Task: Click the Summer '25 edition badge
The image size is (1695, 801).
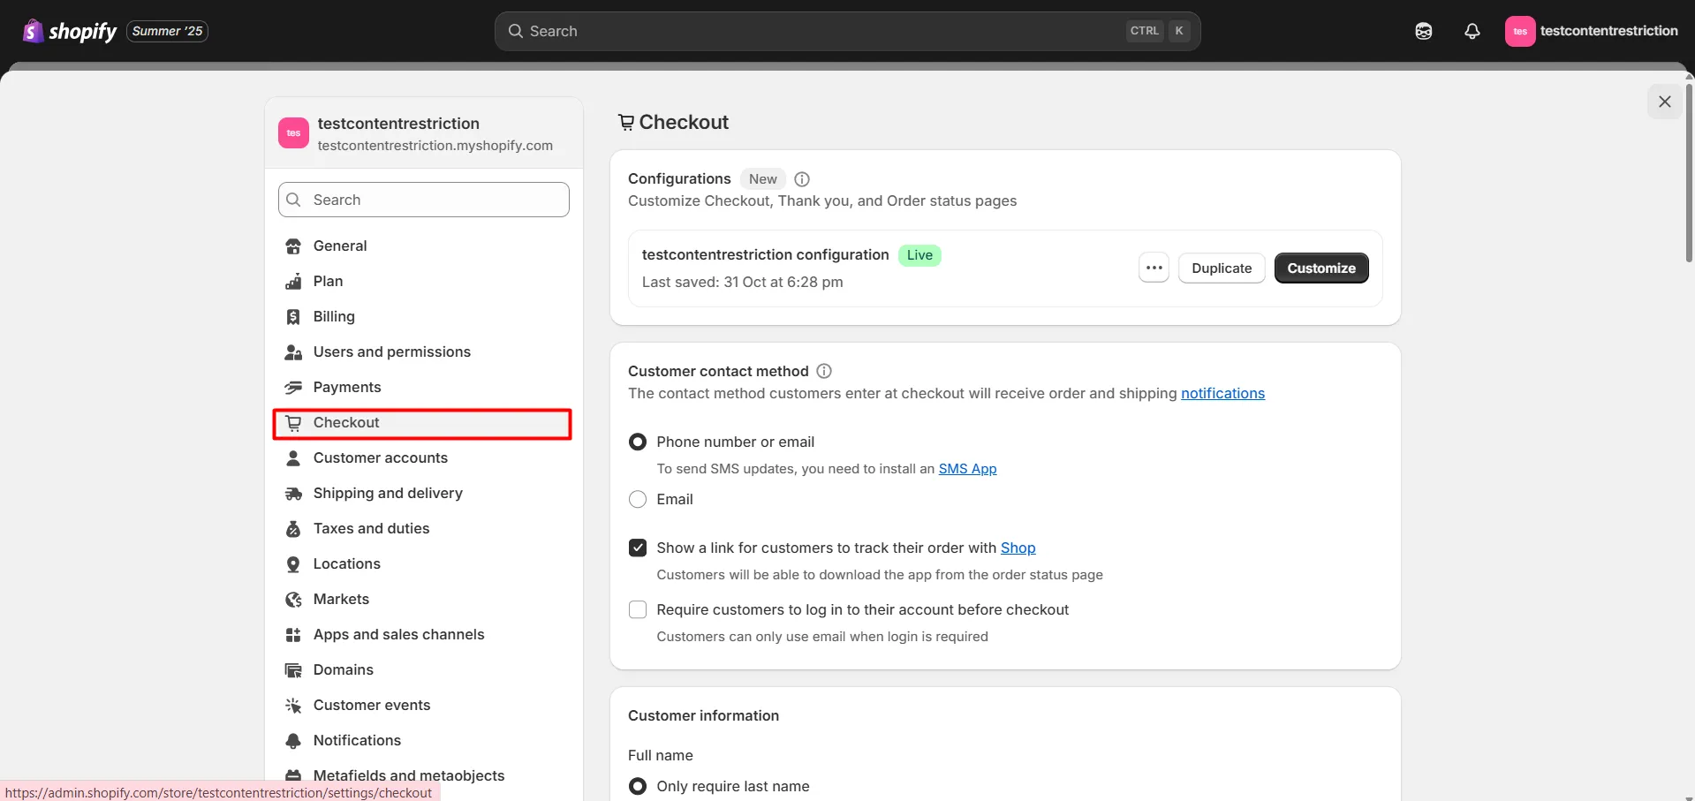Action: [168, 31]
